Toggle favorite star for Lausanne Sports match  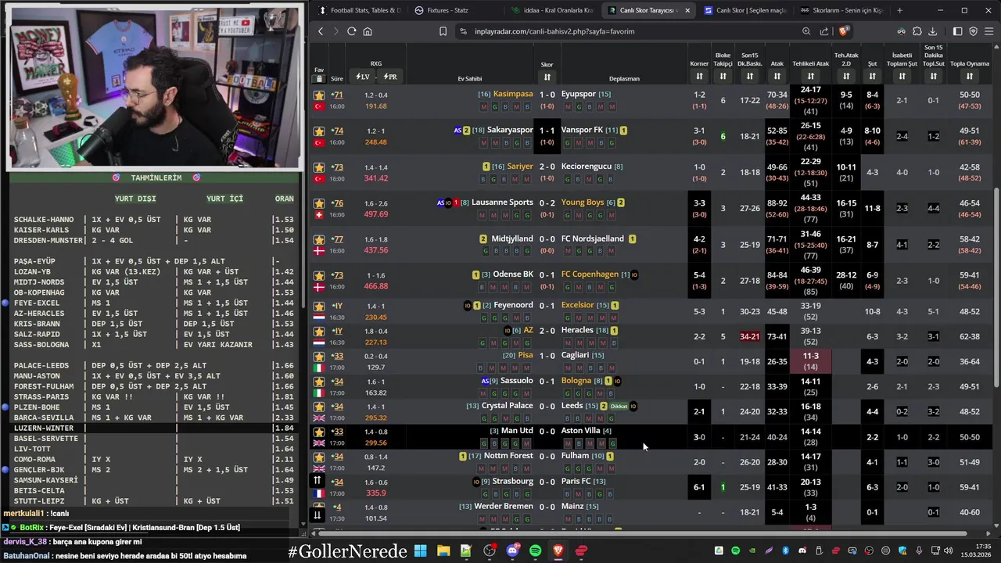pos(319,203)
